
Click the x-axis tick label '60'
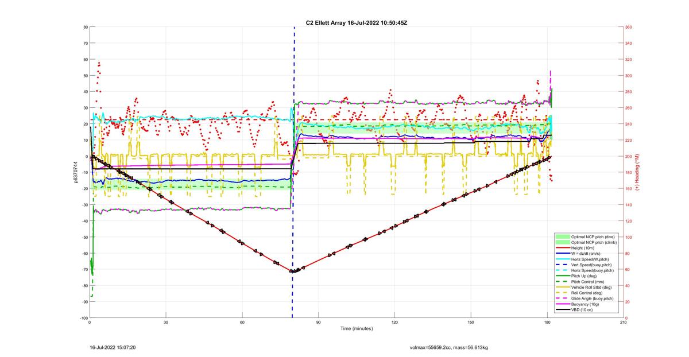242,323
